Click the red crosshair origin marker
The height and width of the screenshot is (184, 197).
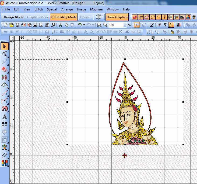point(125,156)
